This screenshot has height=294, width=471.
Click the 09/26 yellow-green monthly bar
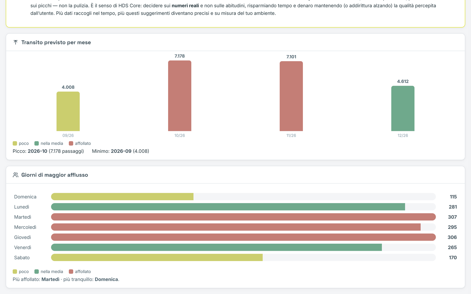coord(68,111)
